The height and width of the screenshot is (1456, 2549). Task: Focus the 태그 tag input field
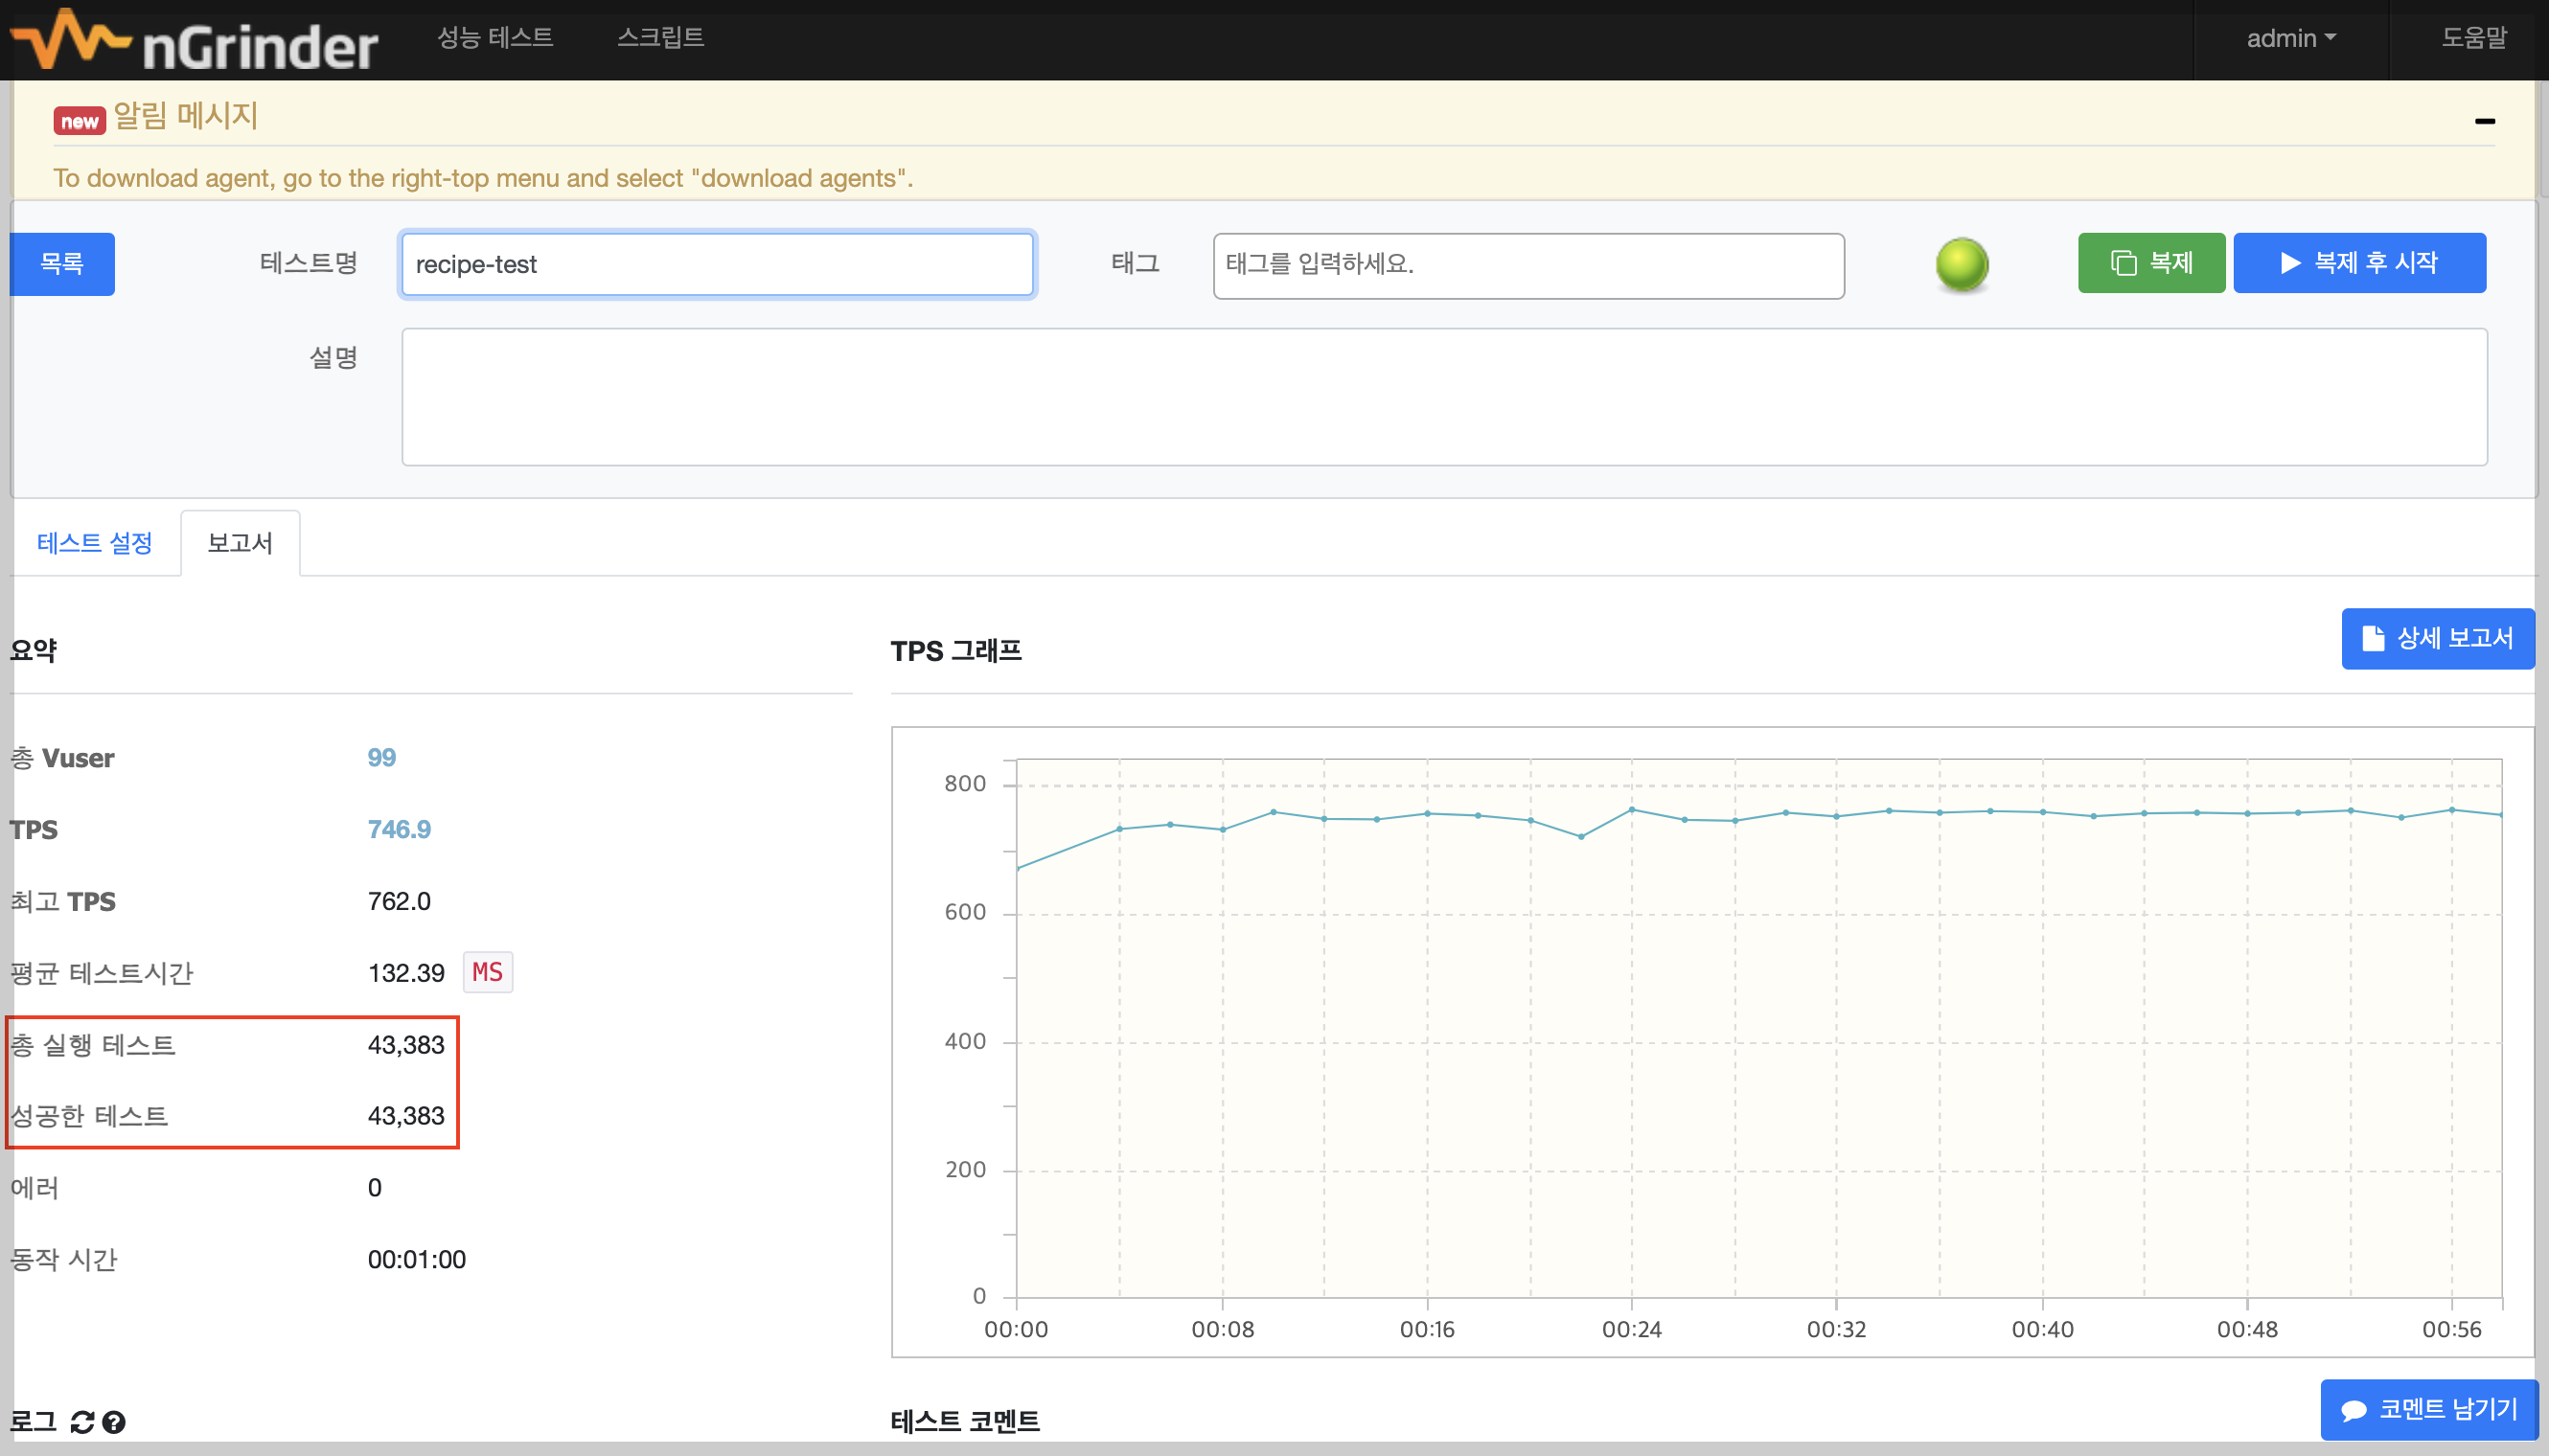click(x=1527, y=265)
